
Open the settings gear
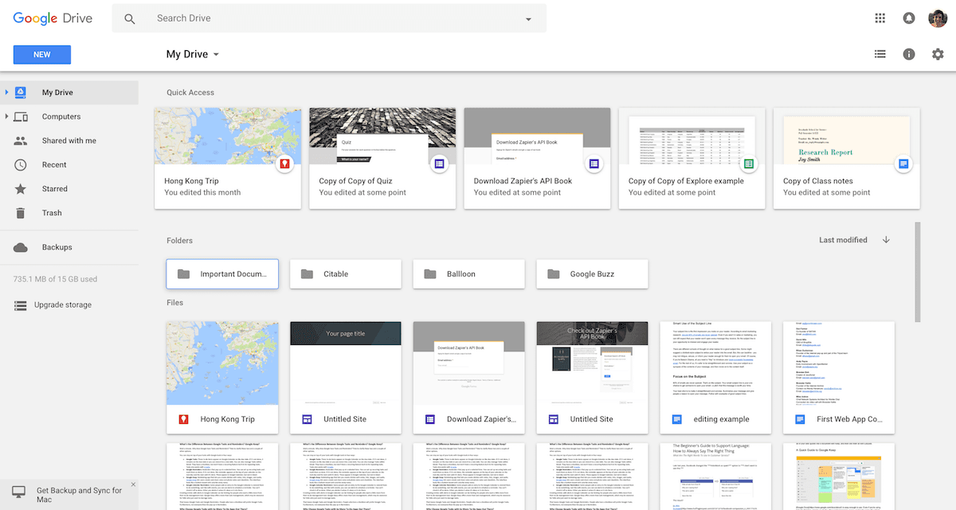938,54
